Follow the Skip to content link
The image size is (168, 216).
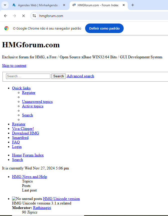click(x=14, y=66)
